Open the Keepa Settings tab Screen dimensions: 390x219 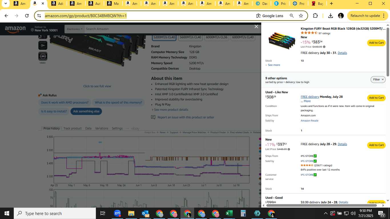(x=117, y=128)
